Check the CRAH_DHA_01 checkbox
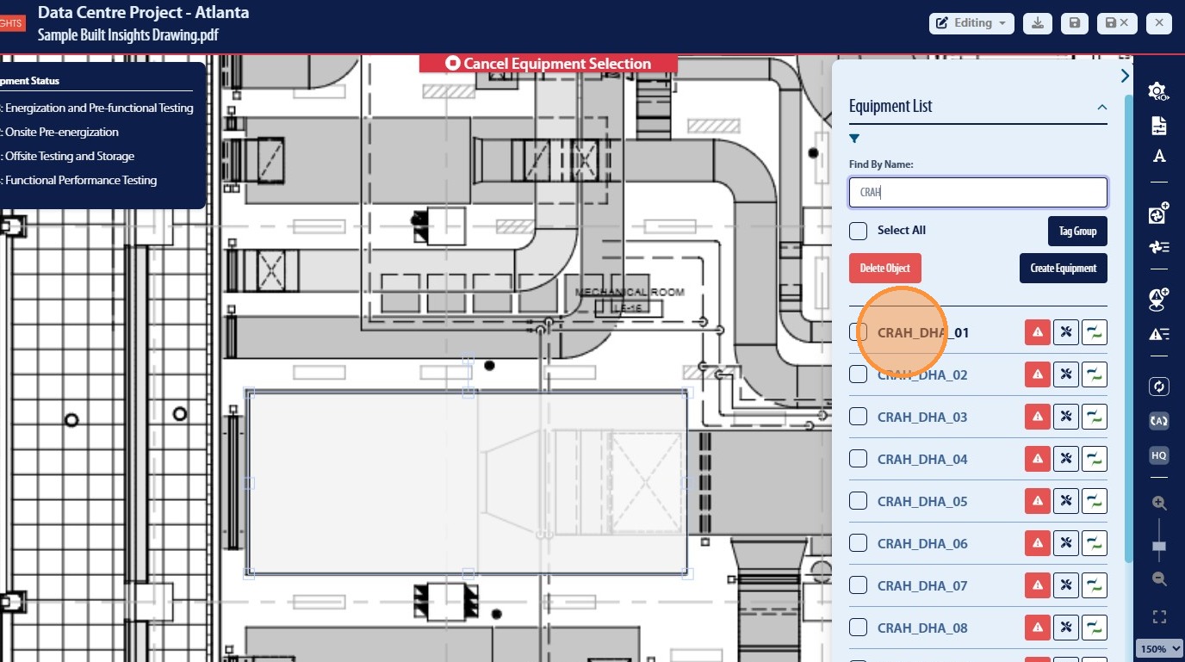This screenshot has height=662, width=1185. [858, 332]
